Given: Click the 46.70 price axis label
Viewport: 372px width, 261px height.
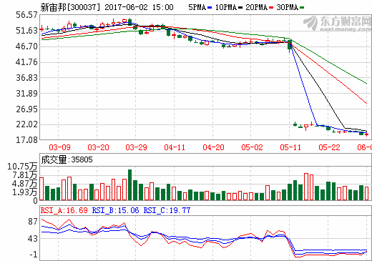Looking at the screenshot, I should coord(26,46).
